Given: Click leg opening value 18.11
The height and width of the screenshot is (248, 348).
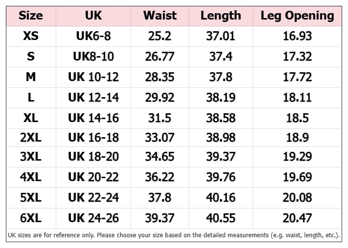Looking at the screenshot, I should [297, 98].
